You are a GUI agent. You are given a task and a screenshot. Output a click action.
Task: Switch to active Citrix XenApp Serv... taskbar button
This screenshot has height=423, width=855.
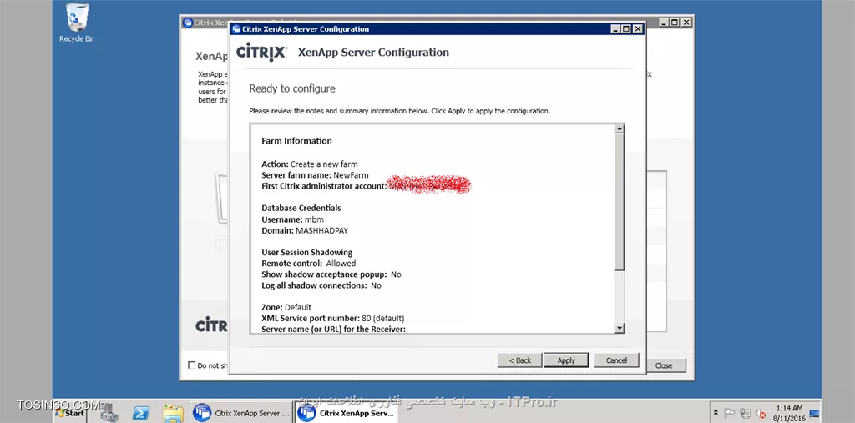pos(347,413)
